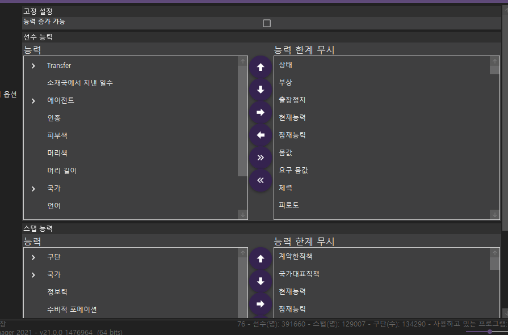Expand the Transfer tree item
508x335 pixels.
(x=33, y=66)
